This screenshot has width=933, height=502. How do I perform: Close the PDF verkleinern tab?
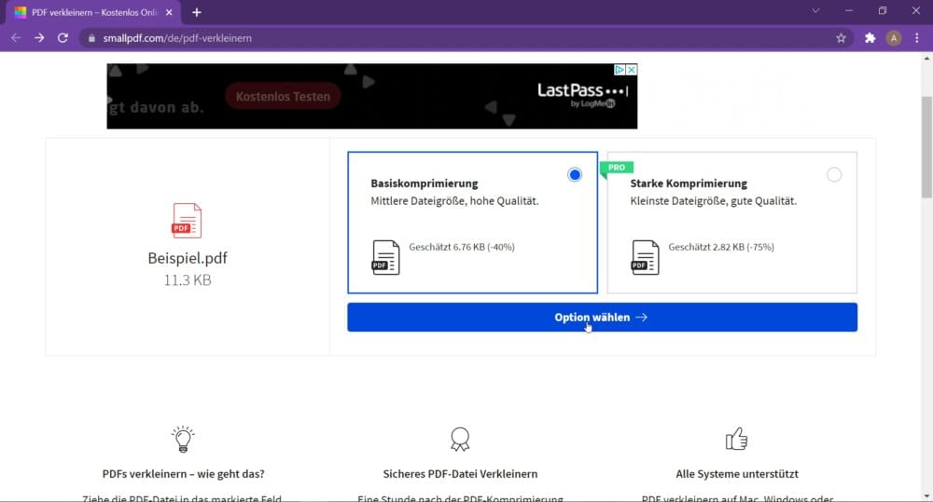coord(169,12)
